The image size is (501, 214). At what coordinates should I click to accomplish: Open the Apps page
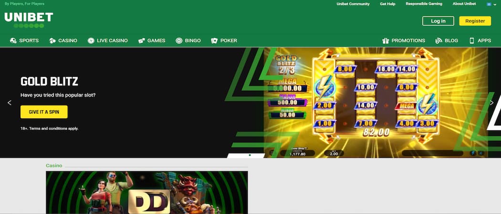480,41
